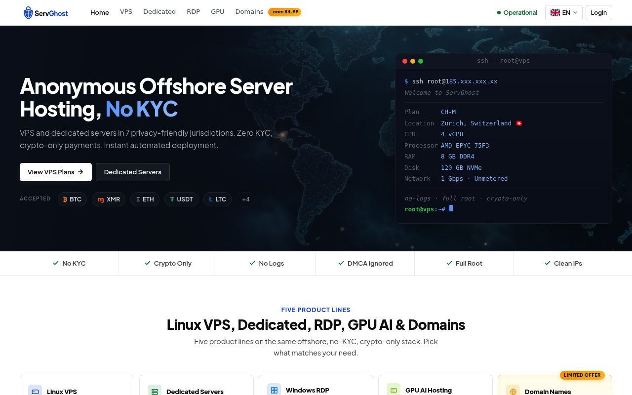
Task: Click the .com $4.99 badge
Action: pyautogui.click(x=284, y=12)
